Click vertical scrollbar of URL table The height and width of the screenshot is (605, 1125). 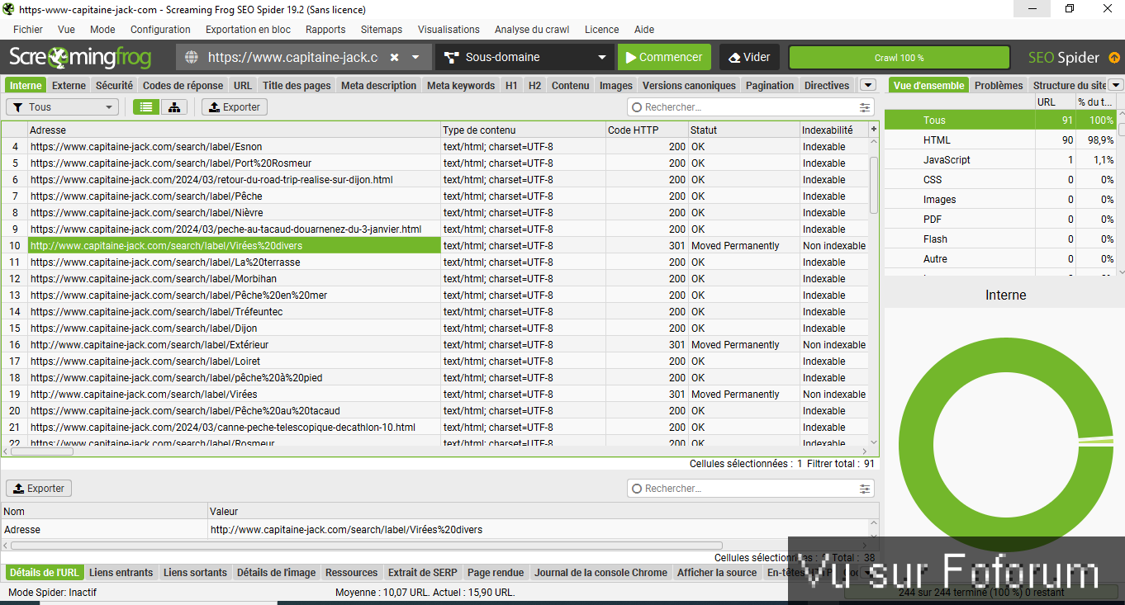[874, 185]
